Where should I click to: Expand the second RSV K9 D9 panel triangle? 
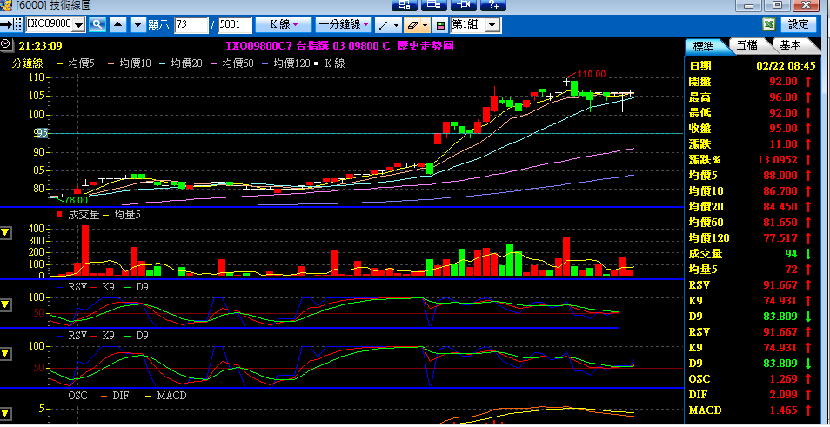(x=5, y=353)
